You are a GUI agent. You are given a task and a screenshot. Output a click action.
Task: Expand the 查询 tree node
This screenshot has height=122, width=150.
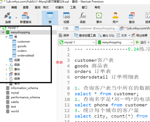coord(6,74)
